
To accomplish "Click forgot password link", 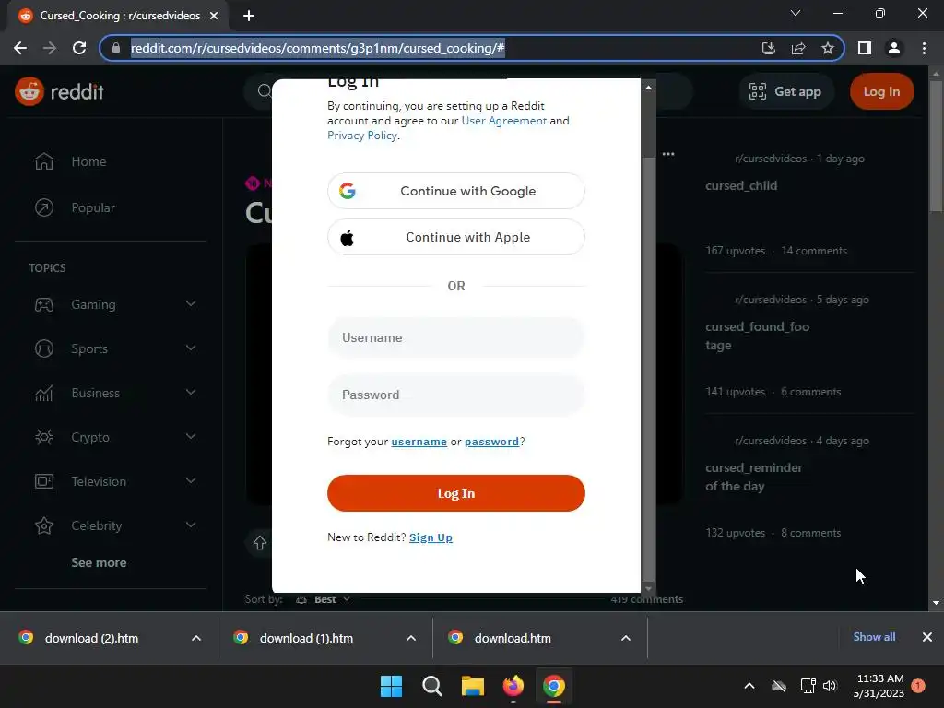I will pos(491,442).
